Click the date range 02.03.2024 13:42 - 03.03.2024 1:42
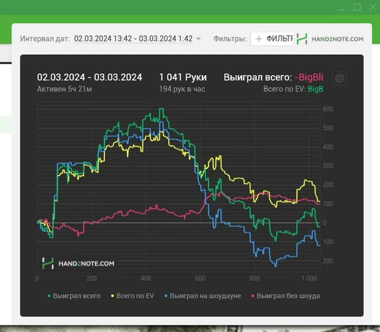Viewport: 380px width, 332px height. (x=133, y=39)
